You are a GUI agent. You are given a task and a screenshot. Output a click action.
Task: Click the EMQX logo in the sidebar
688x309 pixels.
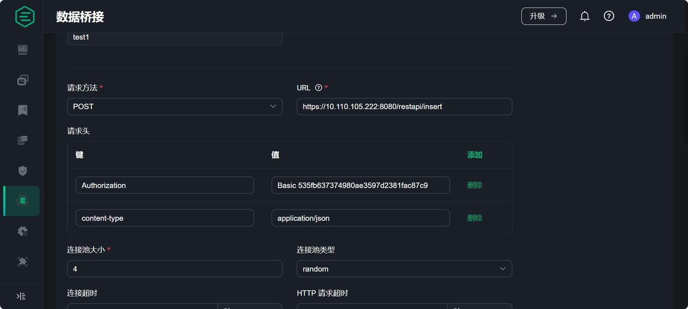[24, 17]
